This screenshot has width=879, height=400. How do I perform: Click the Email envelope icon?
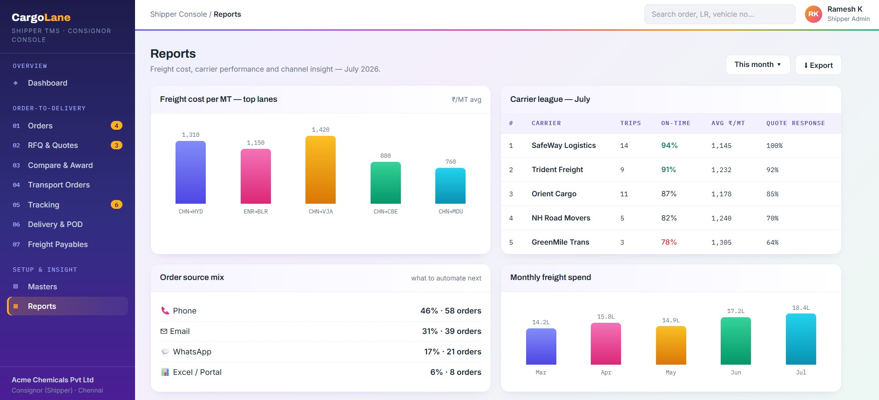pos(164,331)
